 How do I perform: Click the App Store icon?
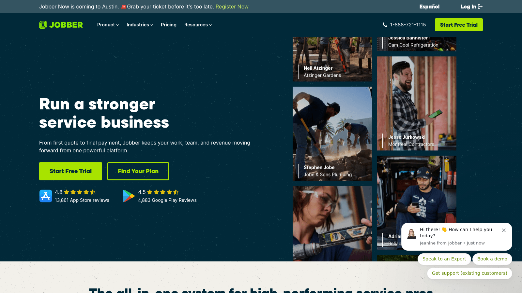point(46,196)
